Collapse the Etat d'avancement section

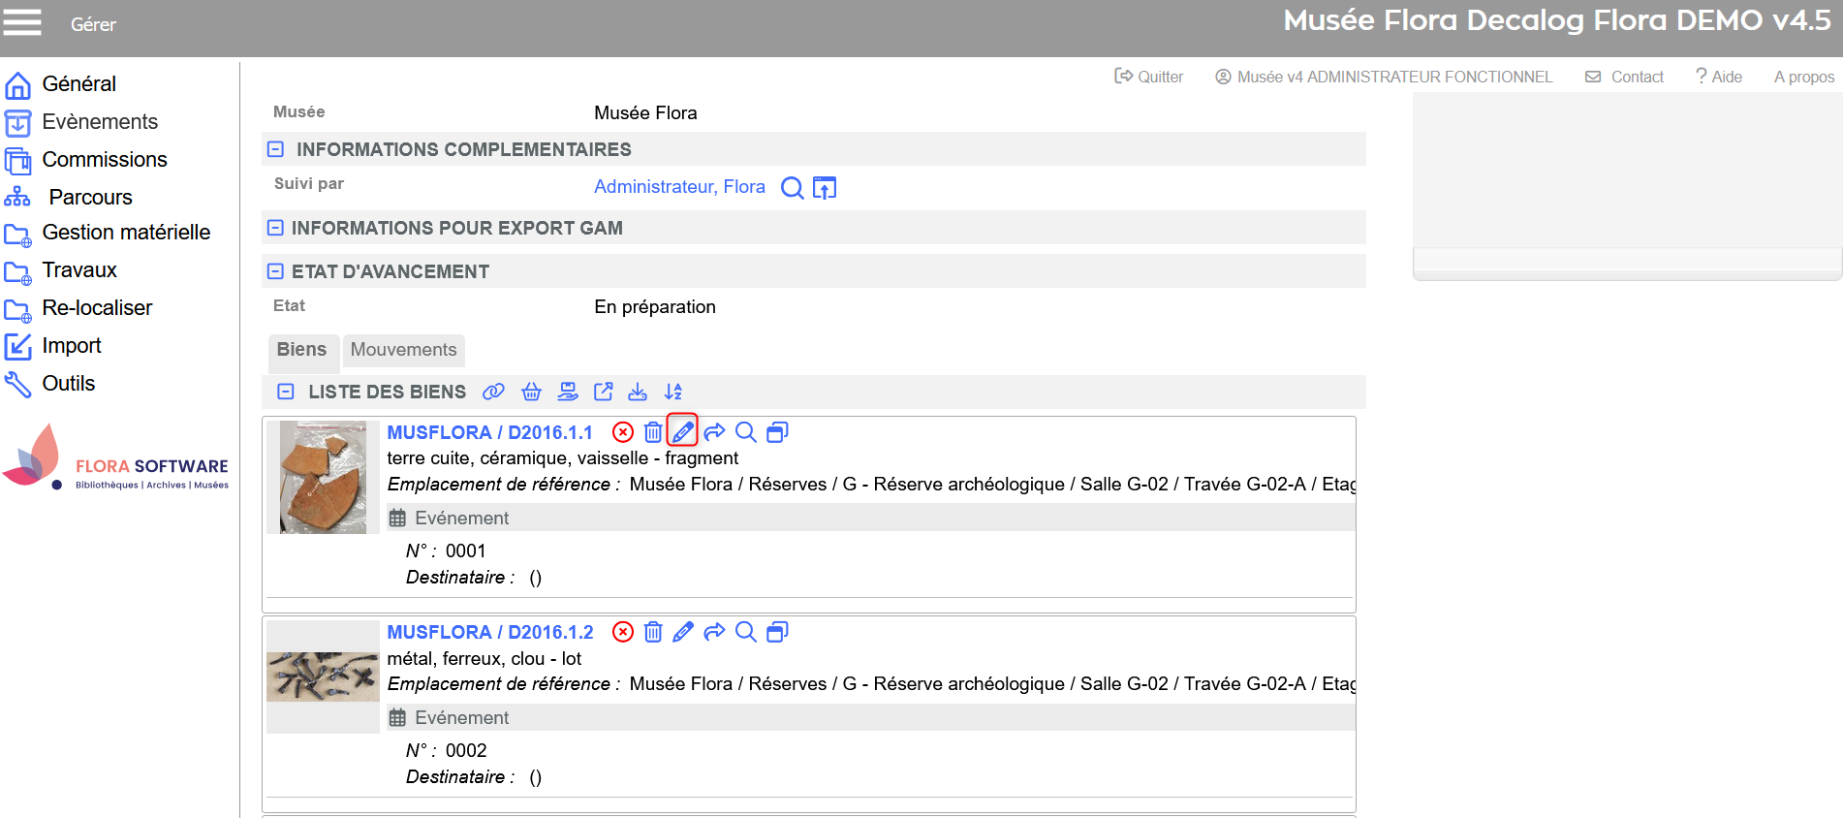(275, 271)
